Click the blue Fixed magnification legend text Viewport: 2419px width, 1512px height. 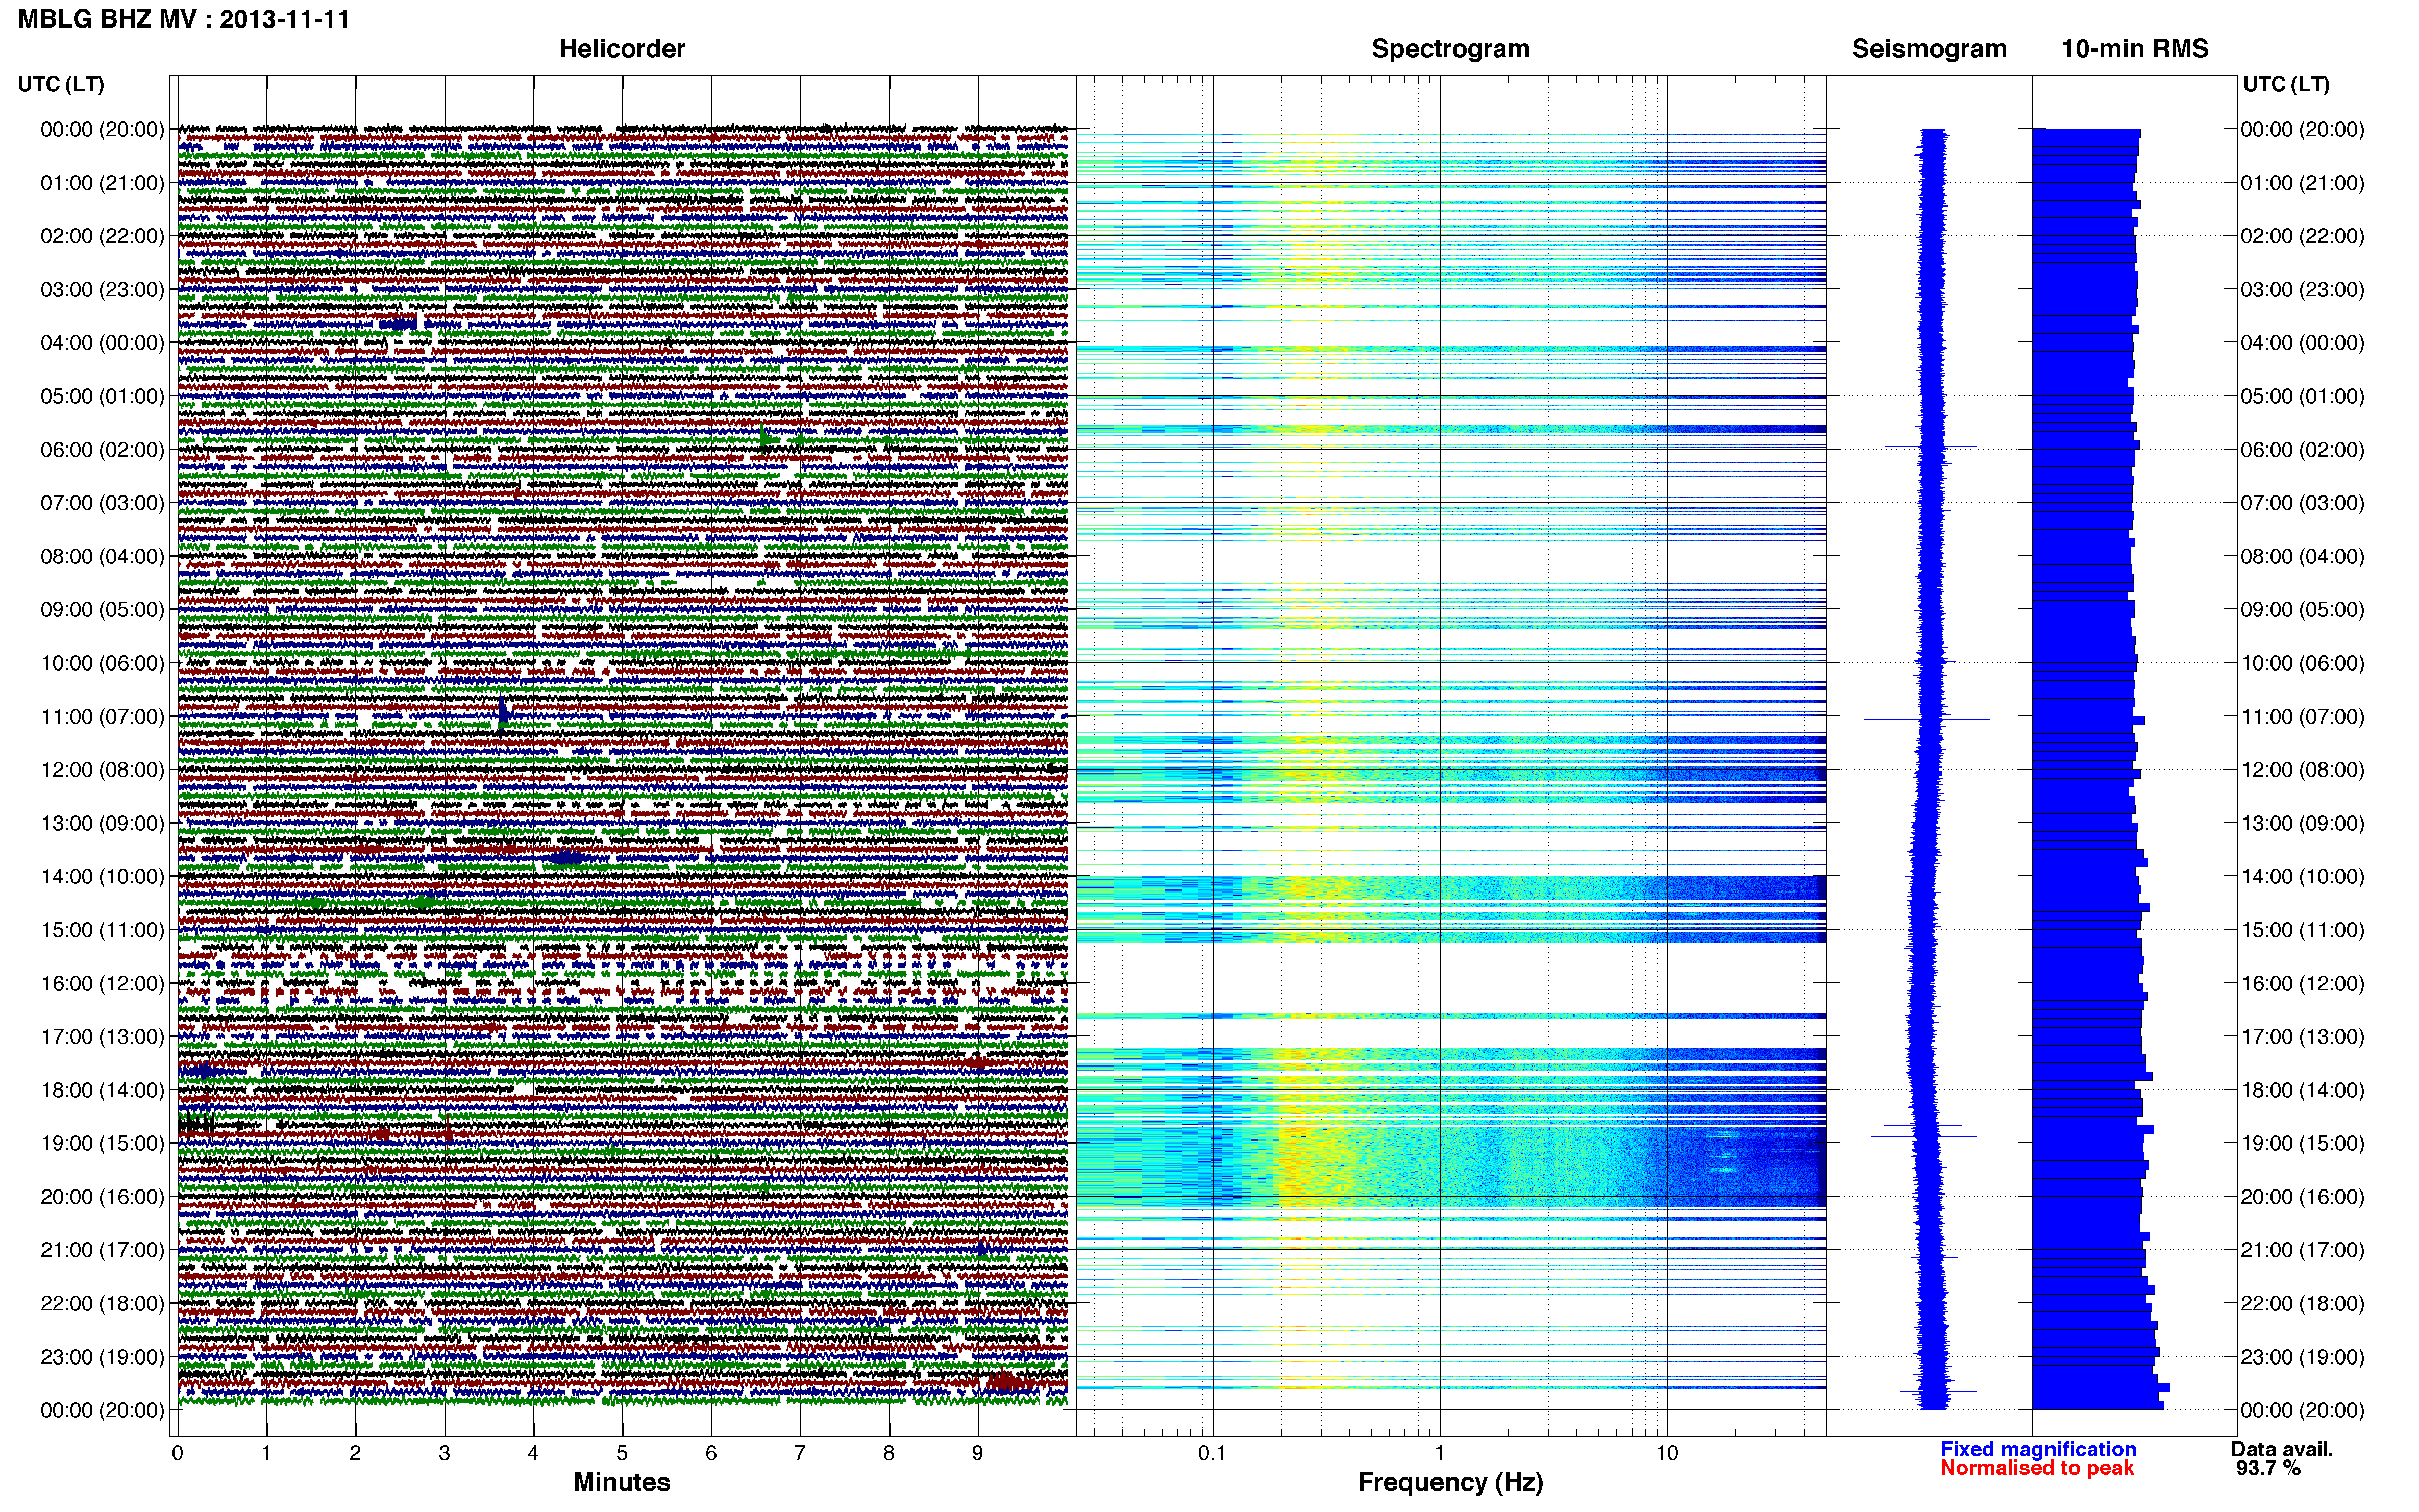2038,1449
